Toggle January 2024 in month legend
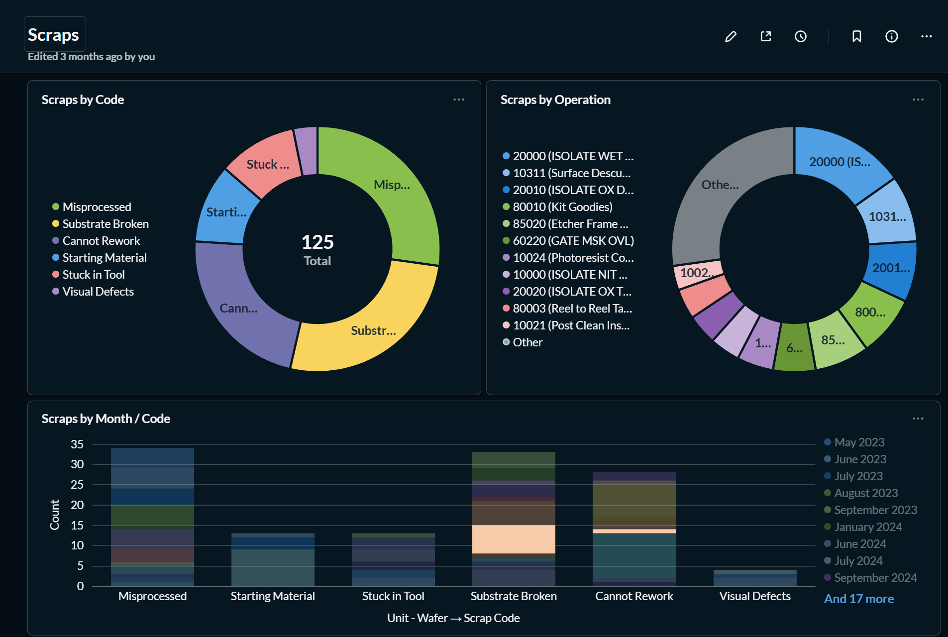The width and height of the screenshot is (948, 637). [863, 527]
